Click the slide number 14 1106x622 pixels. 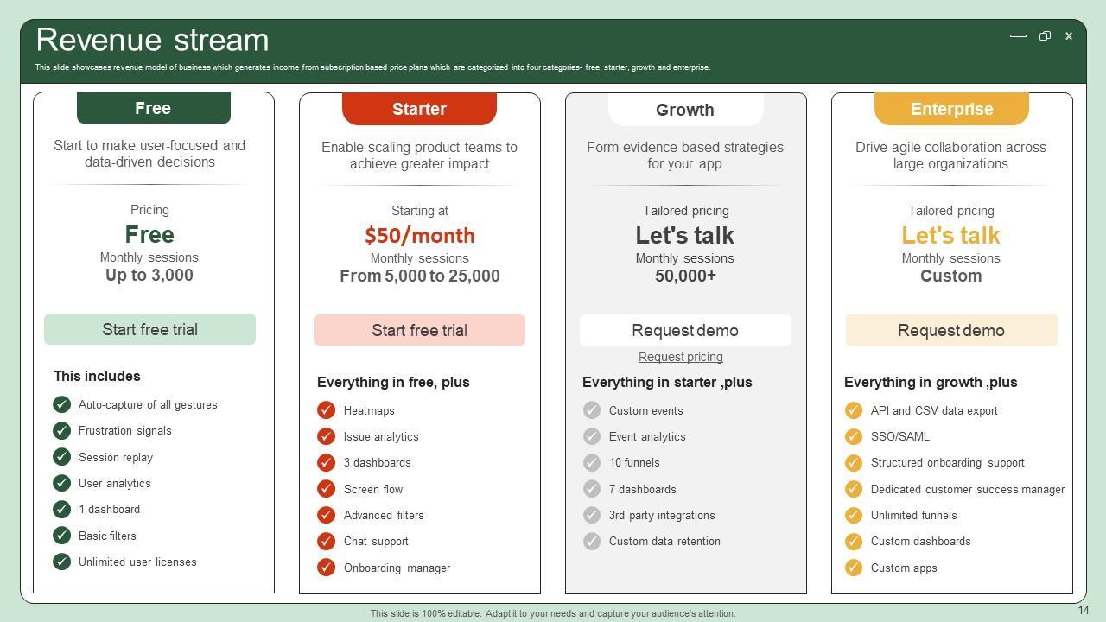point(1084,611)
